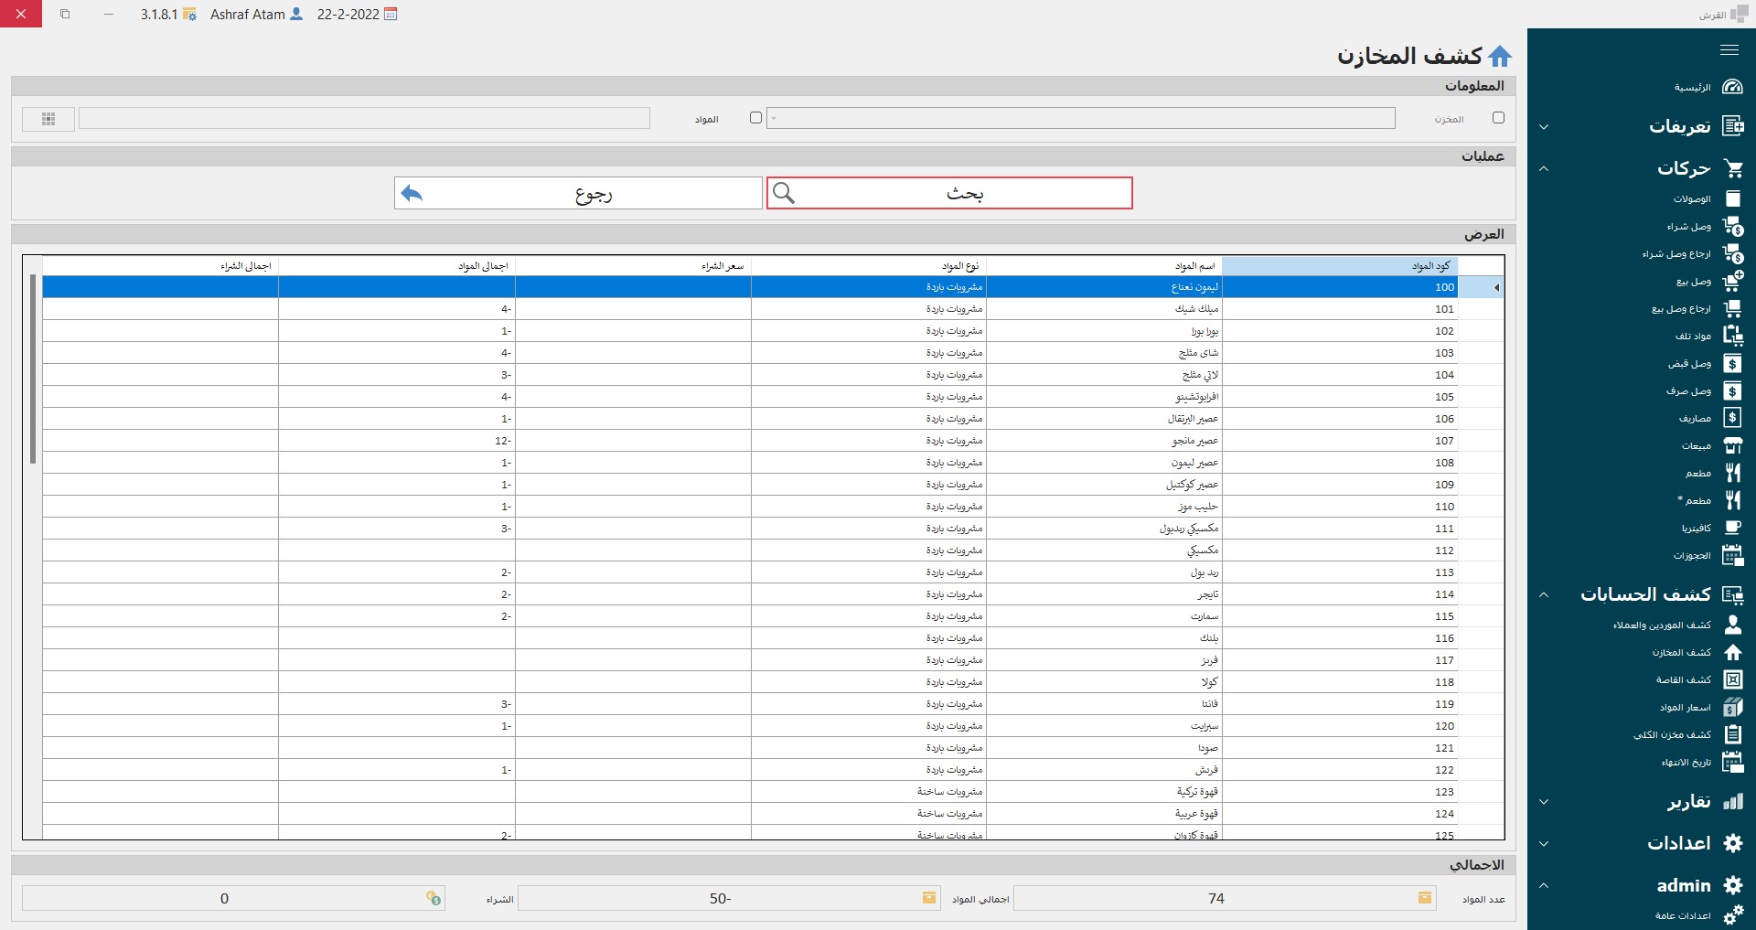The image size is (1756, 930).
Task: Expand the تقارير reports section
Action: [1544, 802]
